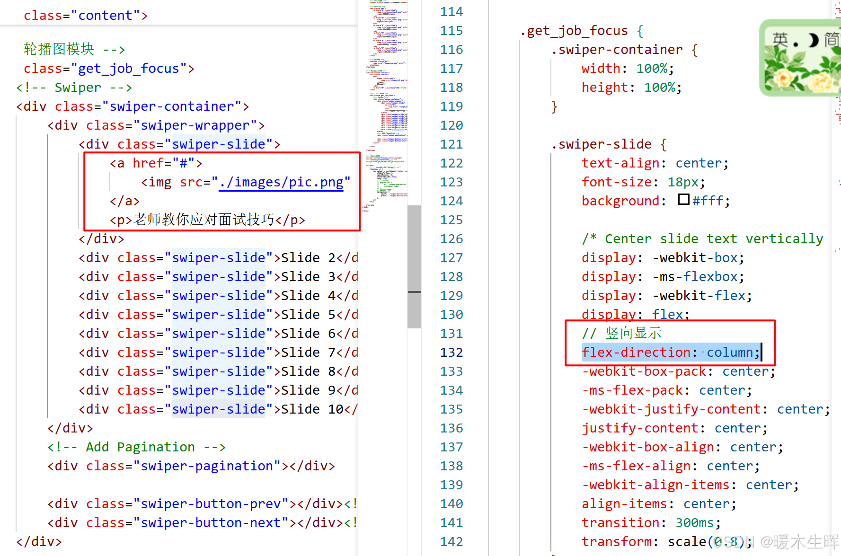Click the code minimap preview
Viewport: 841px width, 556px height.
click(x=384, y=106)
